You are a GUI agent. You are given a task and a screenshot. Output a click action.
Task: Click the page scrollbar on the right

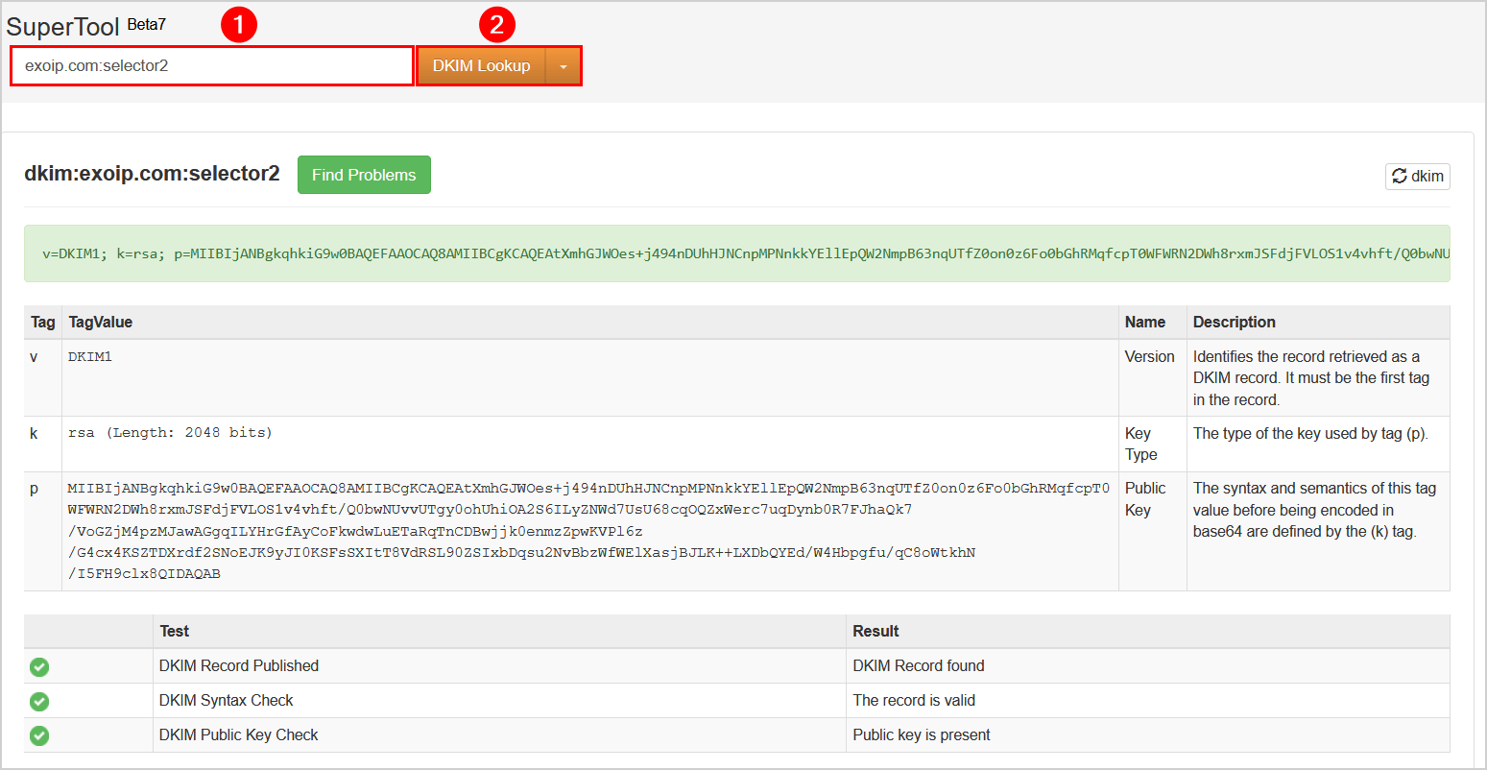point(1480,384)
